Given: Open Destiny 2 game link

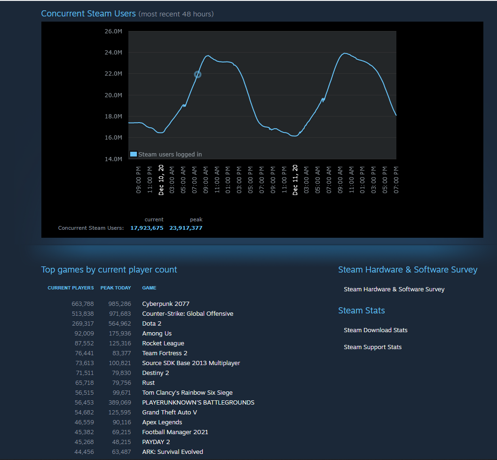Looking at the screenshot, I should [x=156, y=373].
